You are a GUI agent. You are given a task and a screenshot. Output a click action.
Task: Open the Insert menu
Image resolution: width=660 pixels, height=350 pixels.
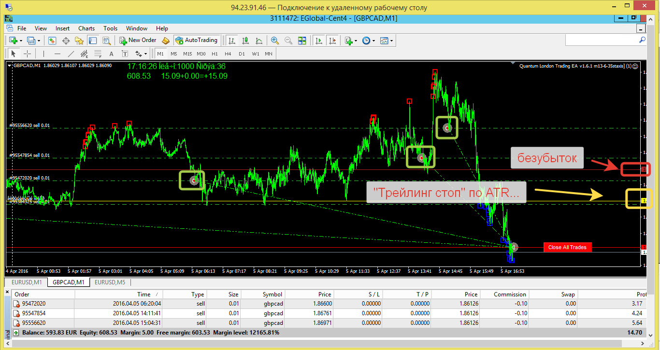(x=62, y=28)
